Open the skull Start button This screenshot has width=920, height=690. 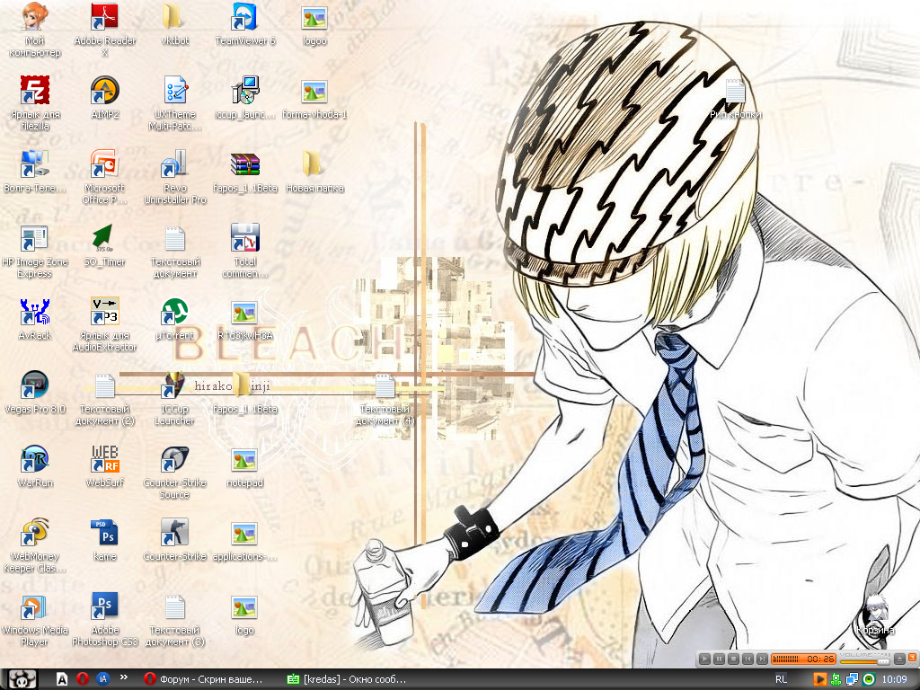[x=22, y=679]
